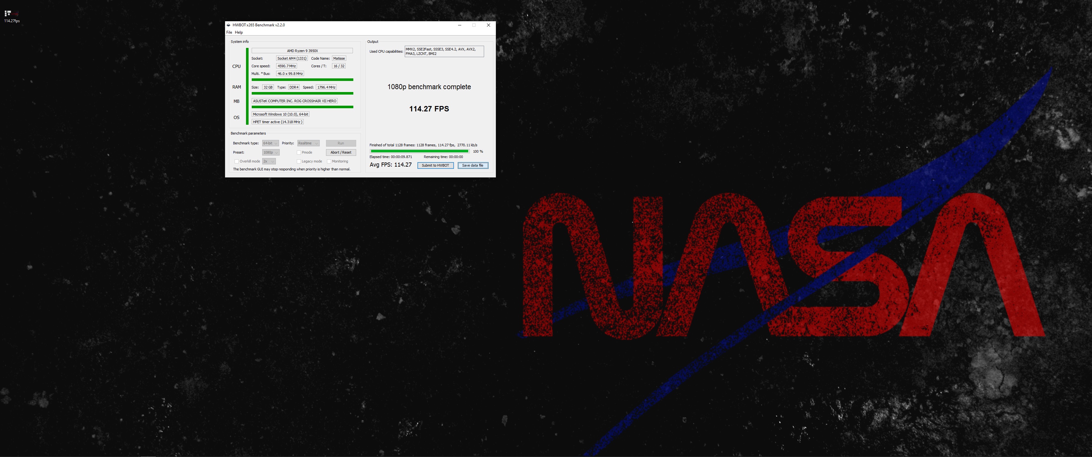1092x457 pixels.
Task: Click the large 114.27 FPS result
Action: click(429, 109)
